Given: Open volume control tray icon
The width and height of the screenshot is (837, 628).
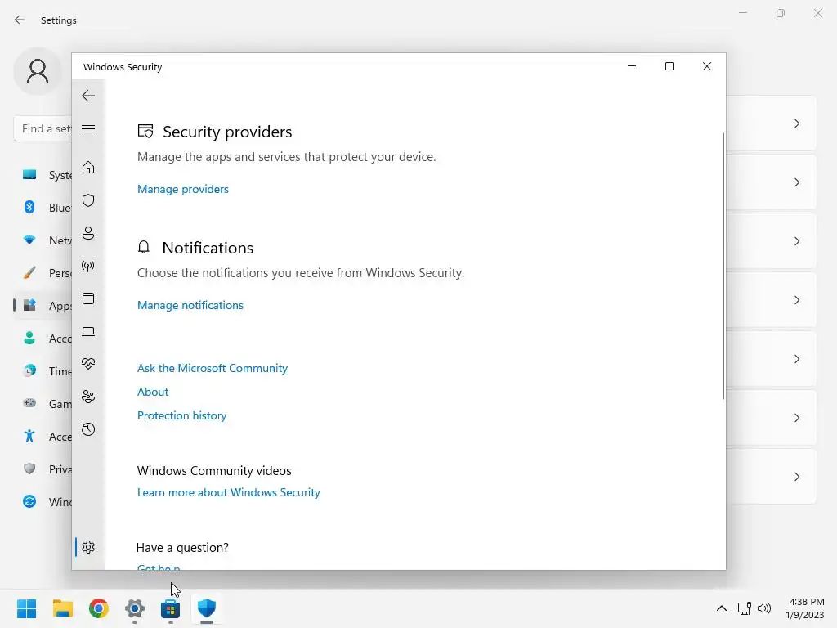Looking at the screenshot, I should 764,608.
